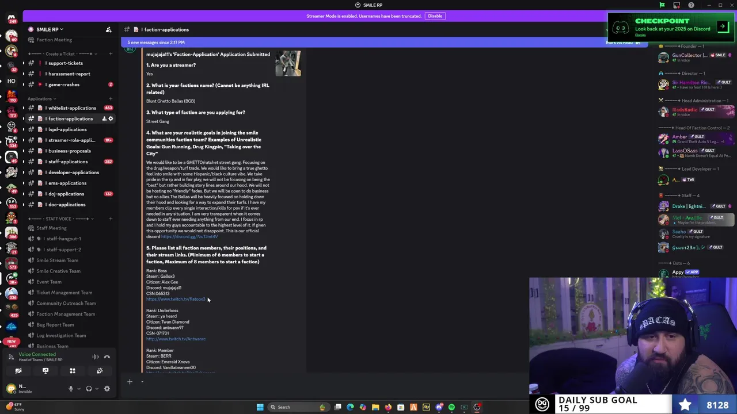Open the activities launcher button

click(73, 371)
